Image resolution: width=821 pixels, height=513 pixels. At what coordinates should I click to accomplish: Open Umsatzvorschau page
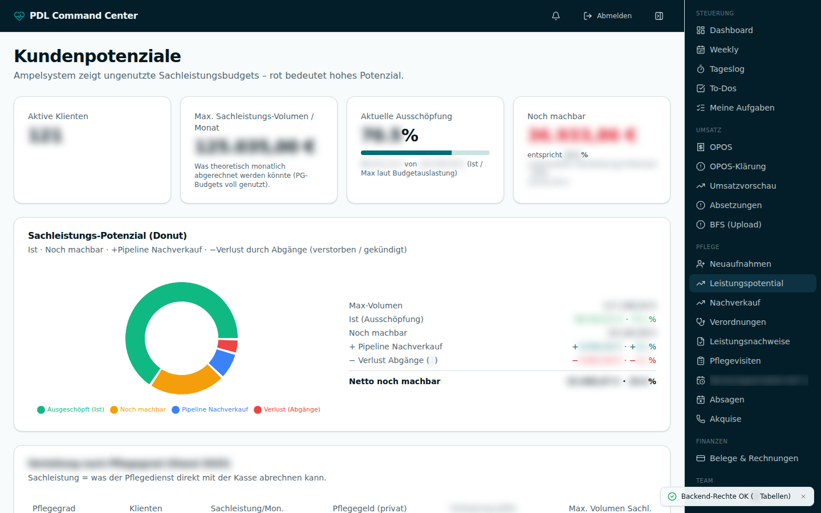pyautogui.click(x=753, y=186)
